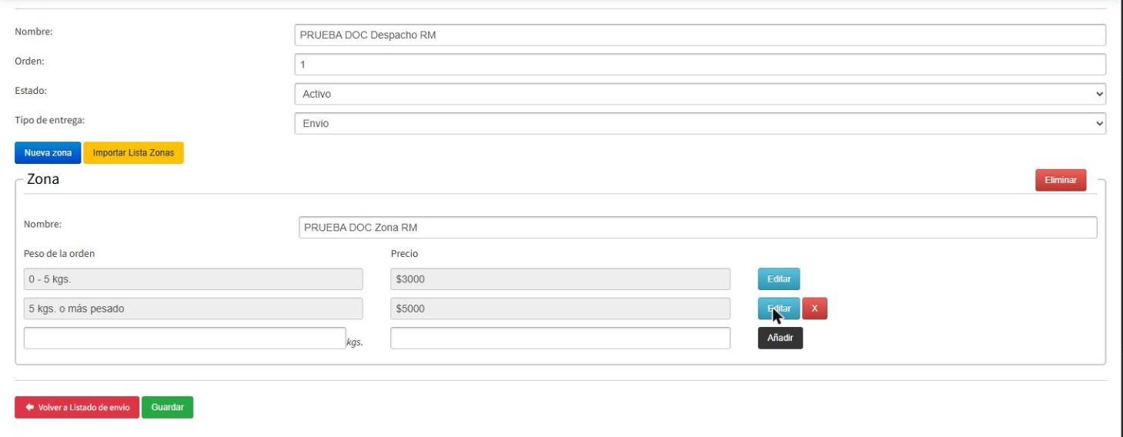Open the Estado dropdown showing Activo
The image size is (1123, 437).
coord(700,94)
